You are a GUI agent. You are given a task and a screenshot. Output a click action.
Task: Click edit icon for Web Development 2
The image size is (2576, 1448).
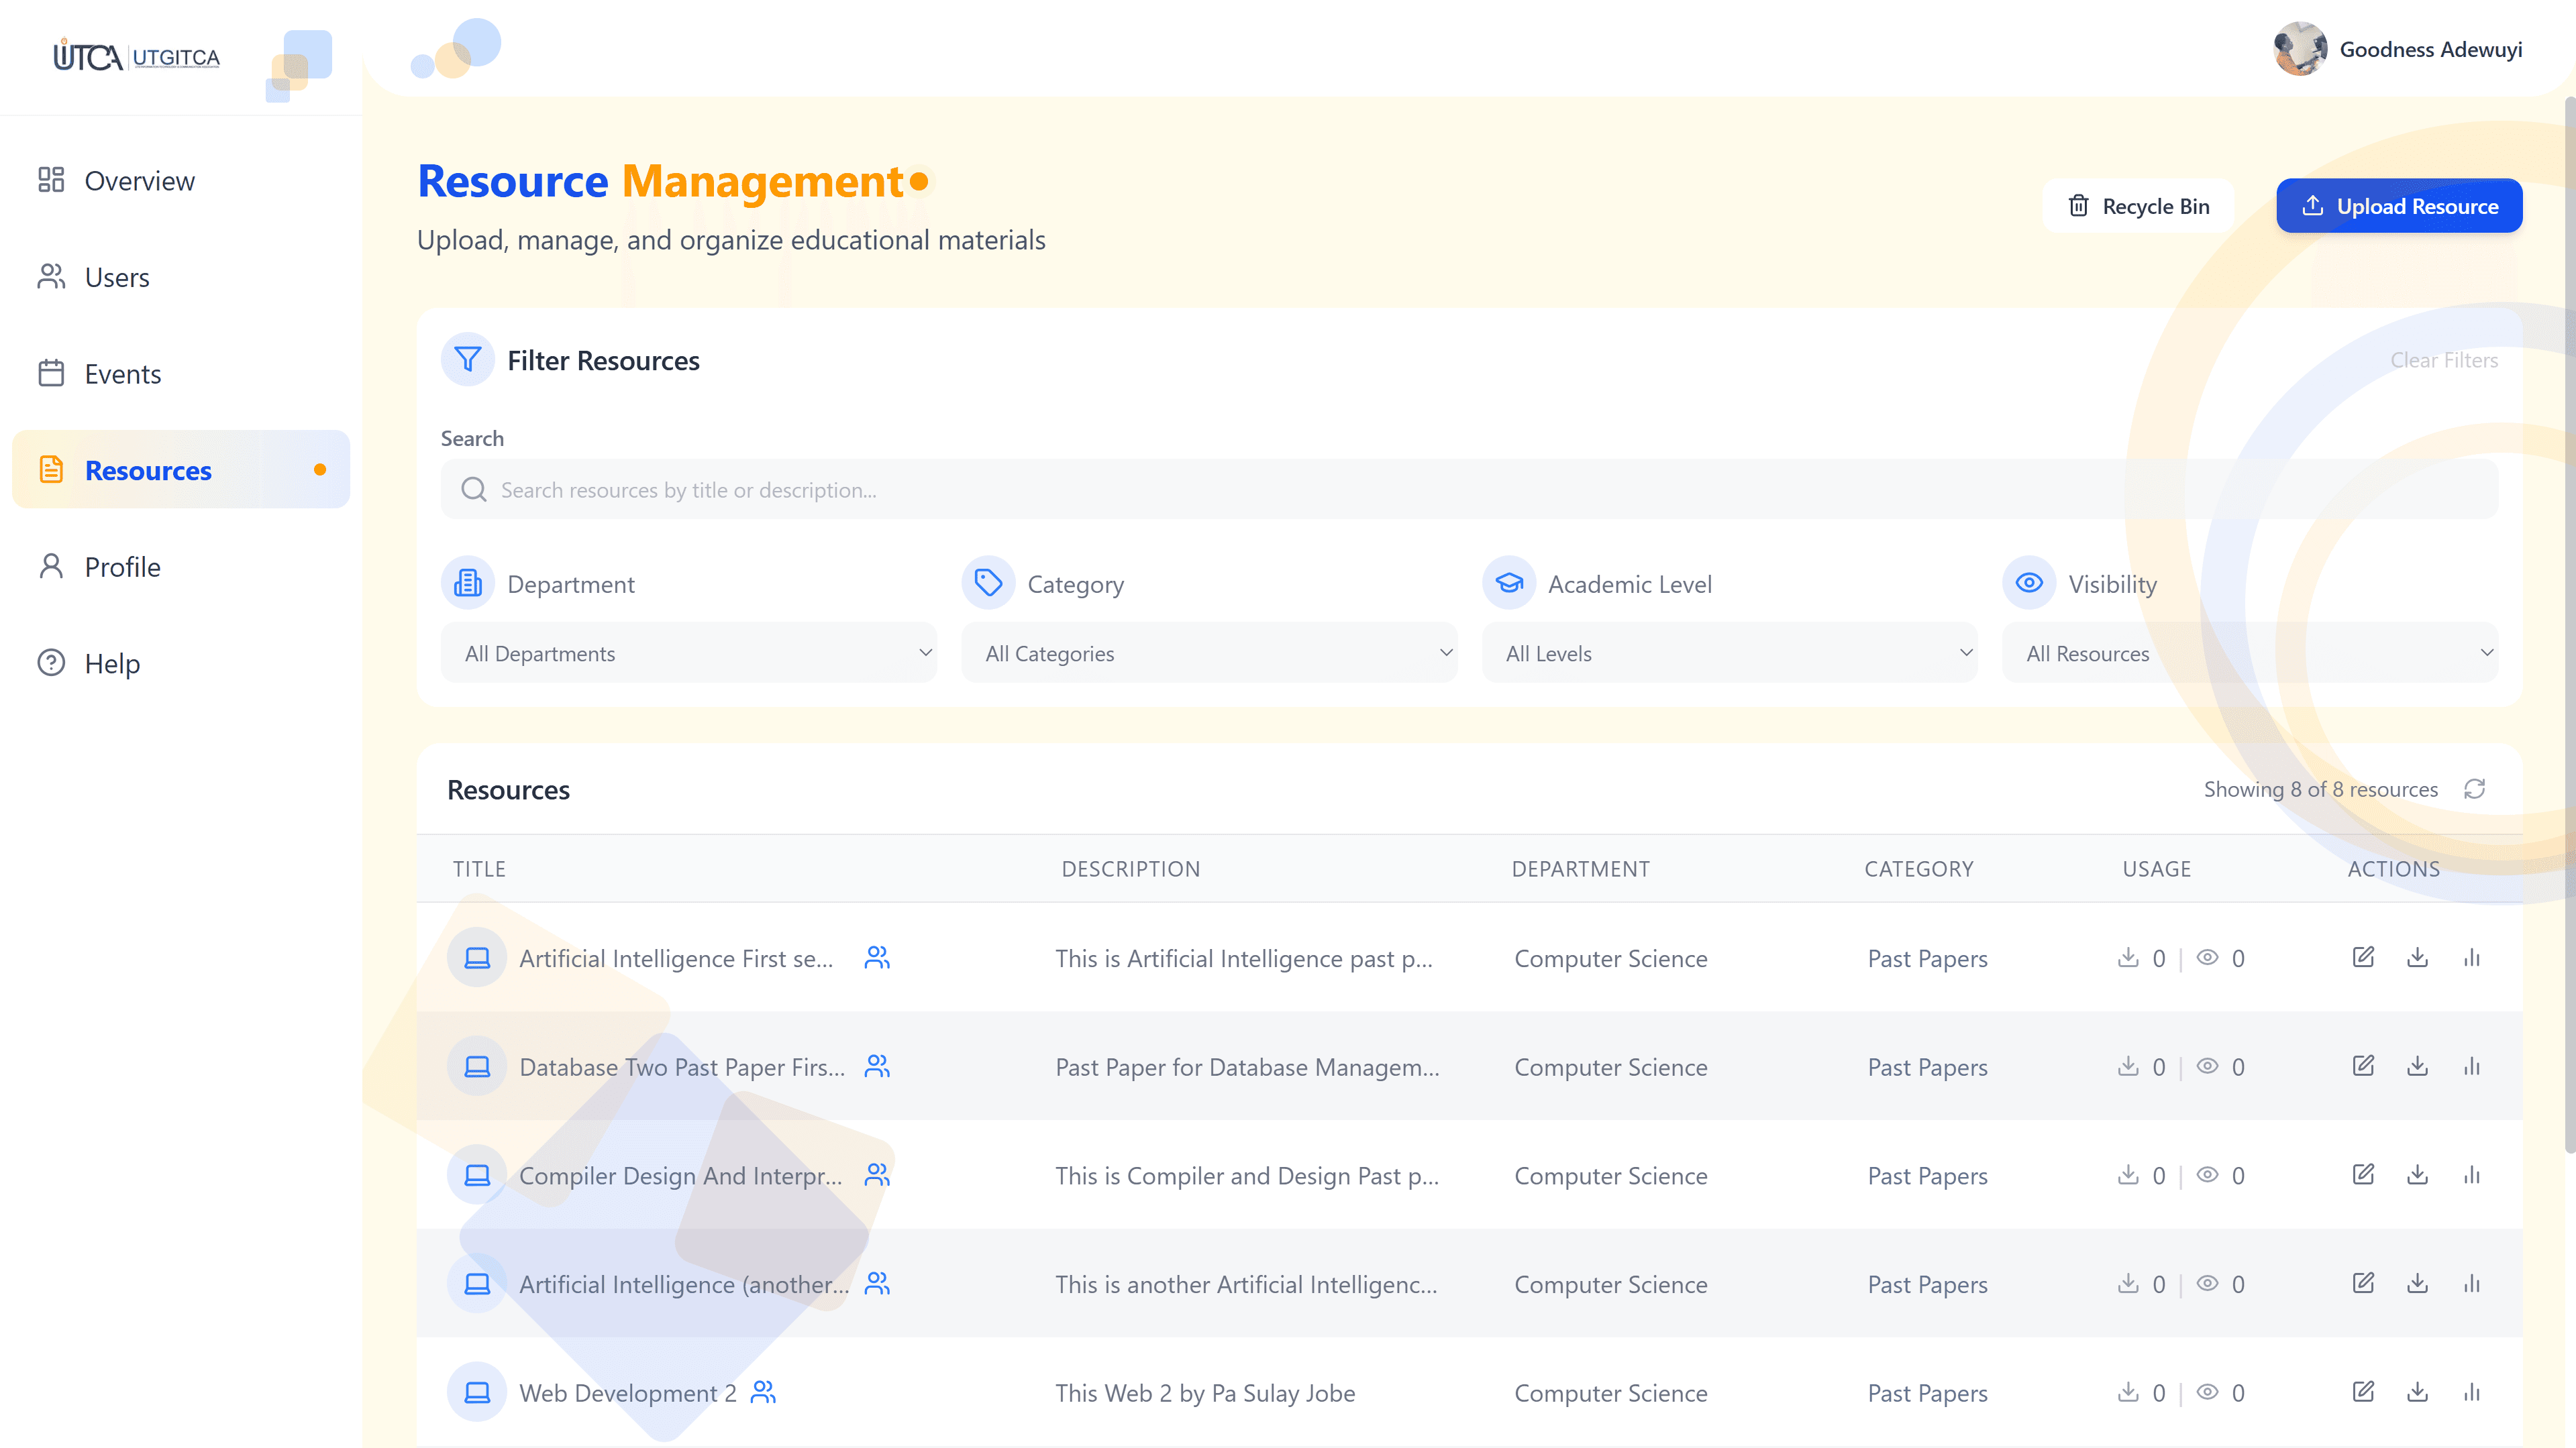coord(2363,1392)
